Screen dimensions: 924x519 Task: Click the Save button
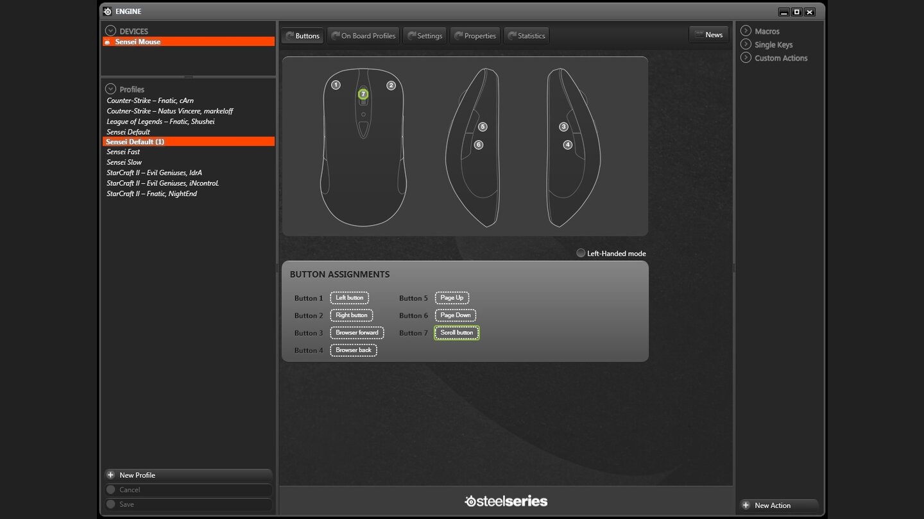pos(188,504)
